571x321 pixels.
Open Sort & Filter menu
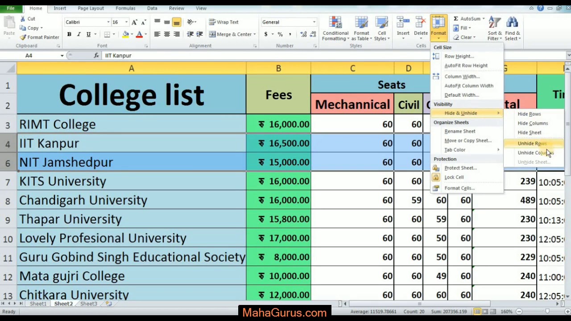(x=494, y=29)
